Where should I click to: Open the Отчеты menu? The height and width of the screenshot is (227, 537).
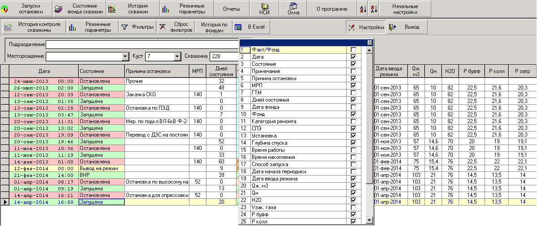pyautogui.click(x=232, y=9)
